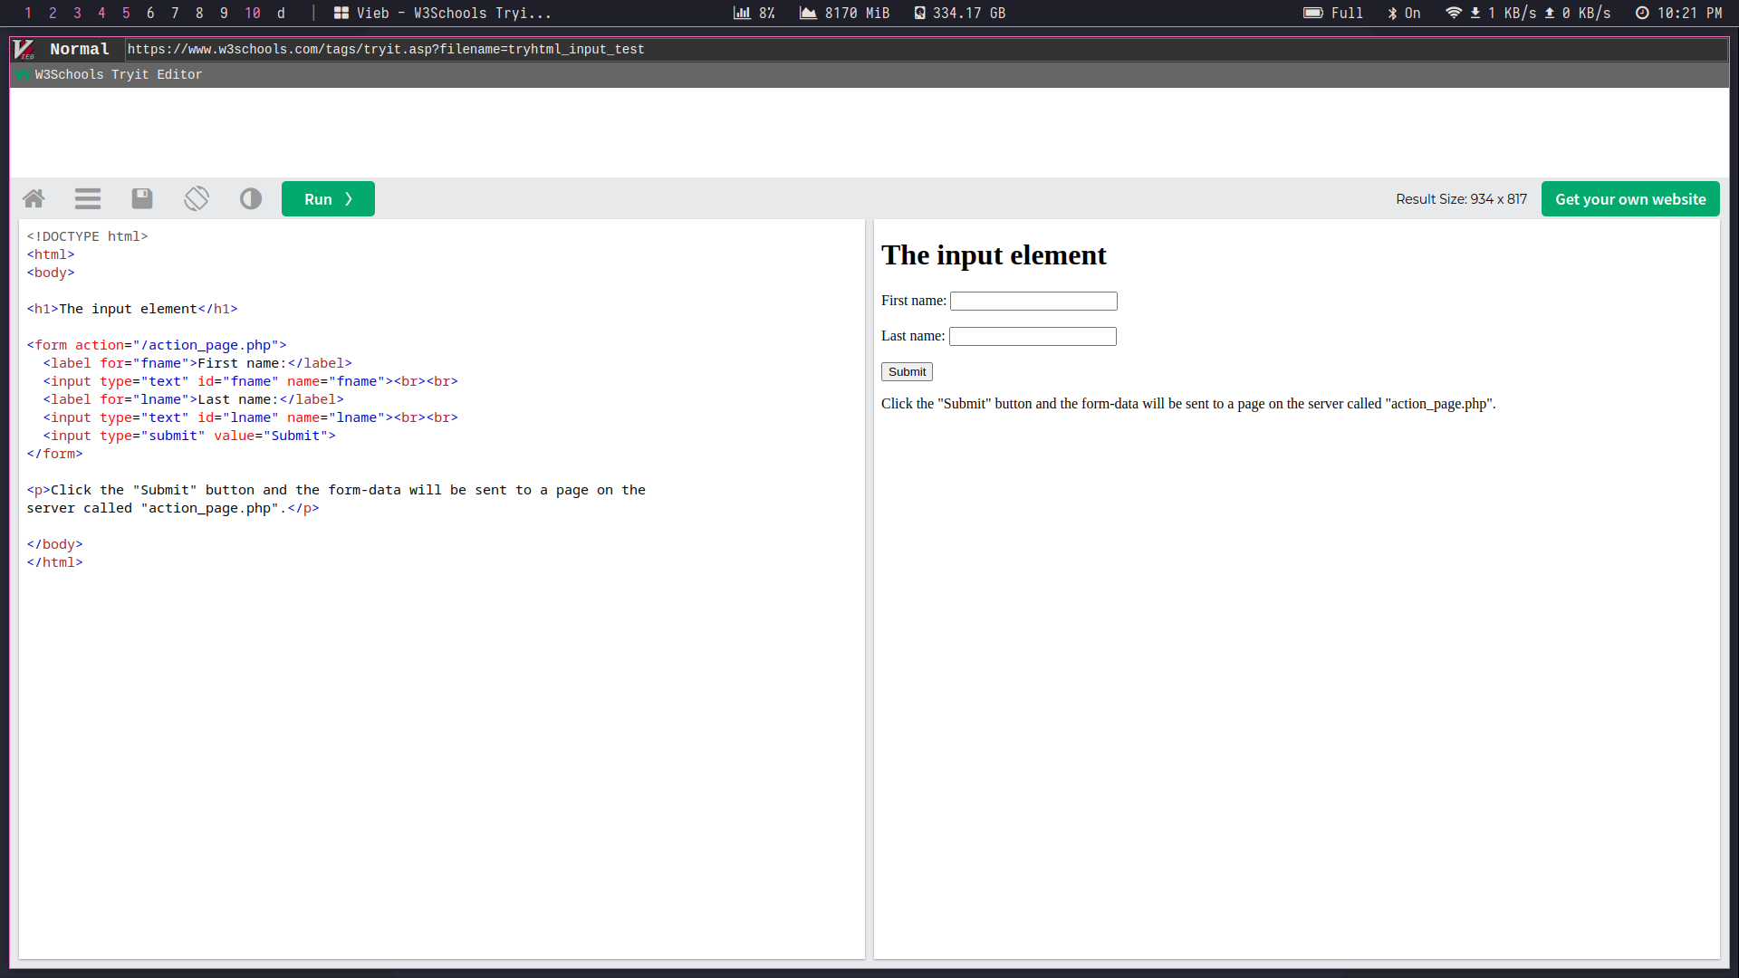Open the hamburger menu icon

[x=88, y=199]
